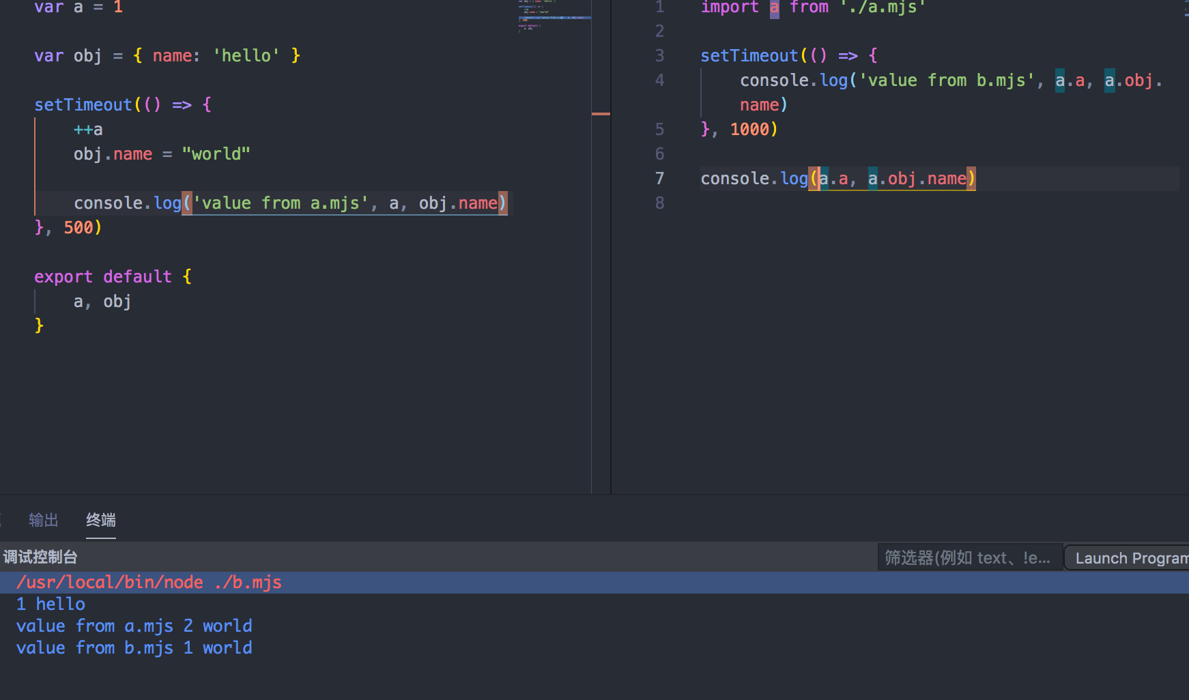The width and height of the screenshot is (1189, 700).
Task: Click the 调试控制台 header label
Action: (40, 557)
